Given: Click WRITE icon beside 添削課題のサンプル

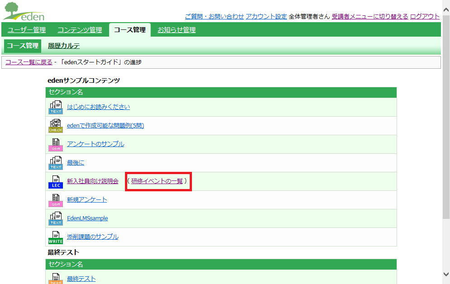Looking at the screenshot, I should tap(56, 237).
